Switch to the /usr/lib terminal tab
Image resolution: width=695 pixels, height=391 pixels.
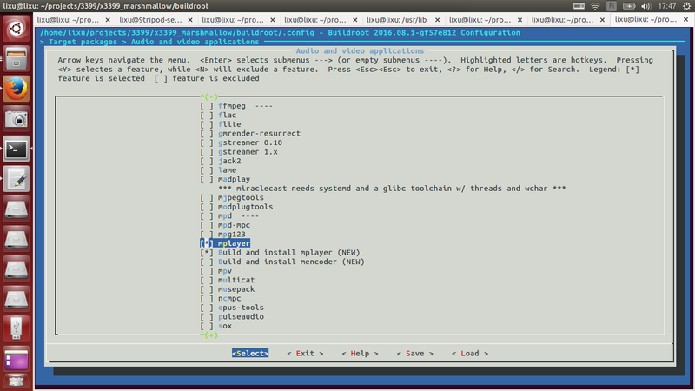point(397,18)
